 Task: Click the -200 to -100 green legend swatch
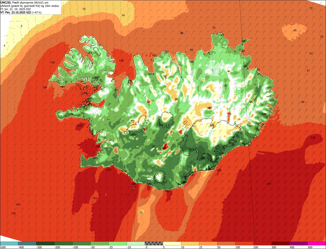click(63, 243)
